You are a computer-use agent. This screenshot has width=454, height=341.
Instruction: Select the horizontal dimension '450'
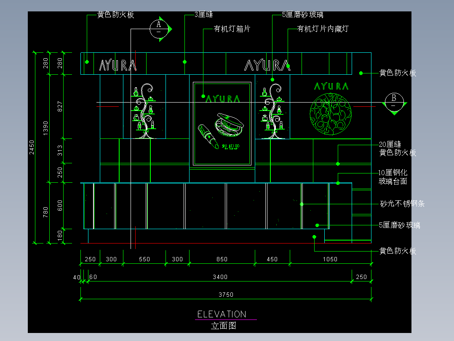point(272,259)
